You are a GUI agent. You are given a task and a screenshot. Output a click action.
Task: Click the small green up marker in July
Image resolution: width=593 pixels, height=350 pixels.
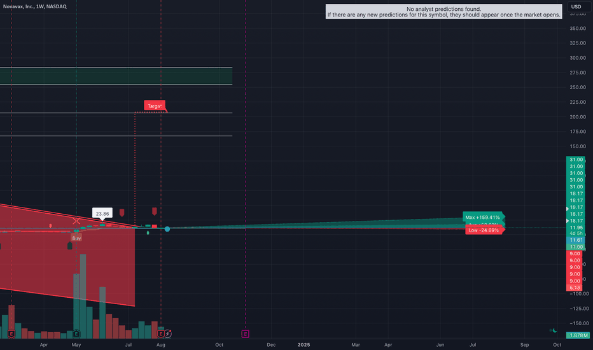[x=148, y=233]
